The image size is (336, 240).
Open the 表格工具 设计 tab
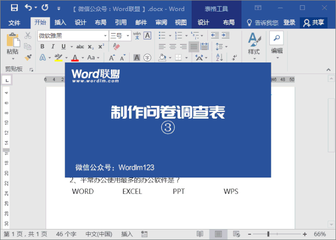click(x=203, y=23)
